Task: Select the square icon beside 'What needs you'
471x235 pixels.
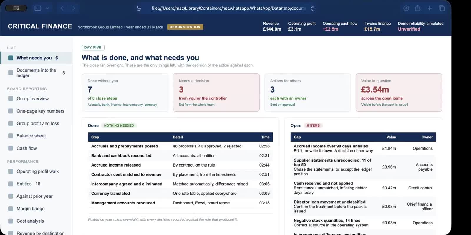Action: [x=11, y=58]
